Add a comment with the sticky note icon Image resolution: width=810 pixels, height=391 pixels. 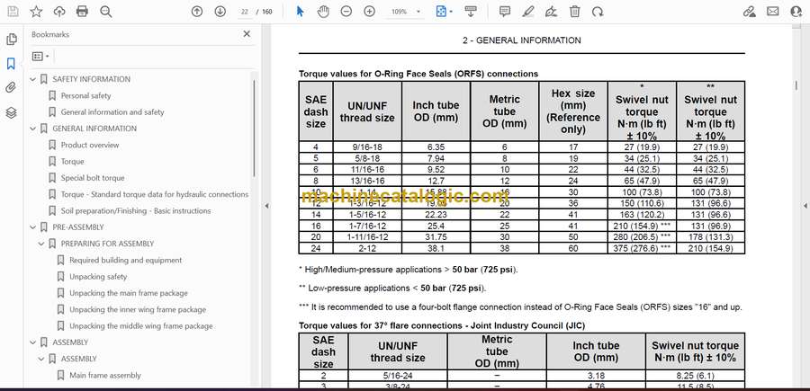point(505,12)
